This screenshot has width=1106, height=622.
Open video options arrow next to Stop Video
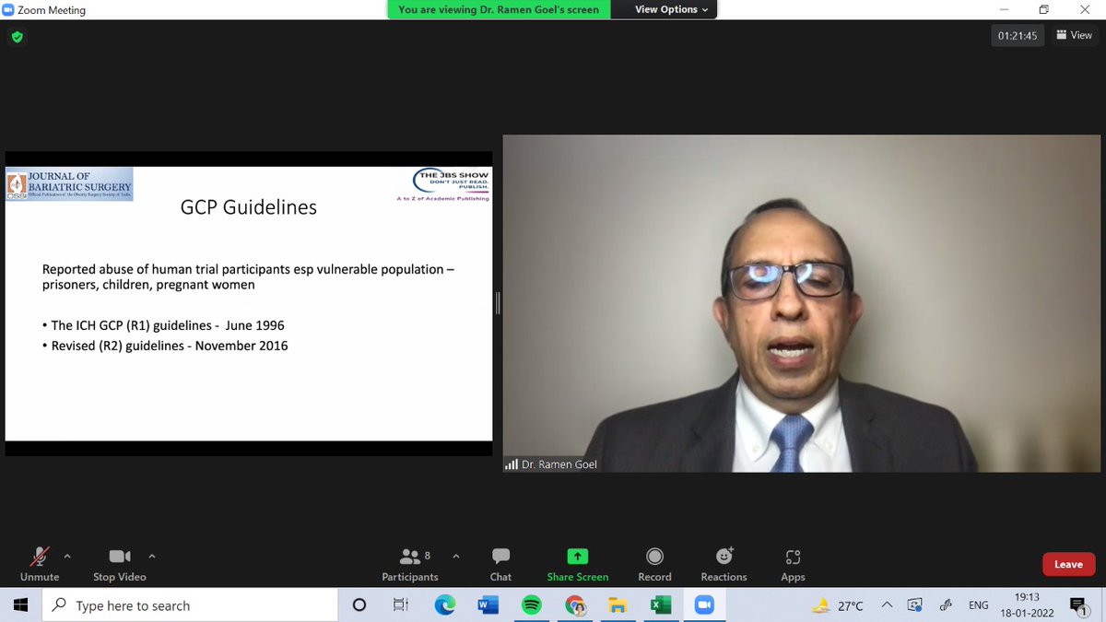[152, 556]
